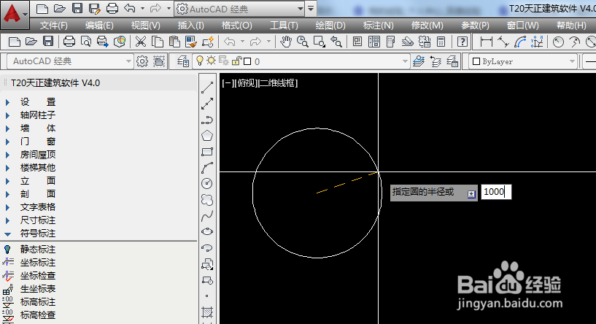Screen dimensions: 596x324
Task: Click the Pan hand icon
Action: [286, 42]
